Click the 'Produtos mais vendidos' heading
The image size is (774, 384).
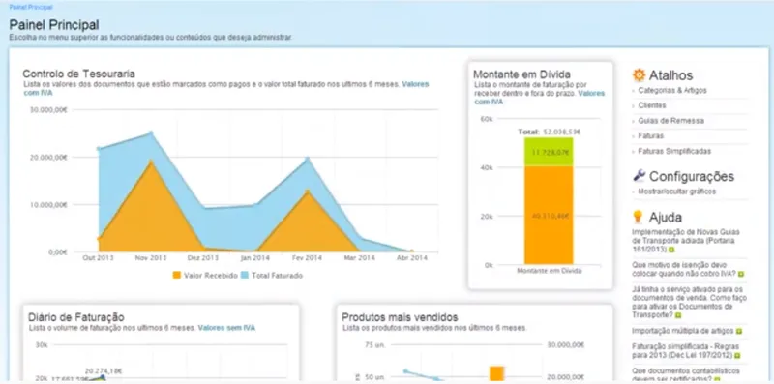(x=400, y=317)
